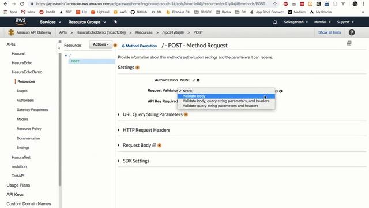
Task: Open Resource Policy in the sidebar
Action: click(x=29, y=129)
